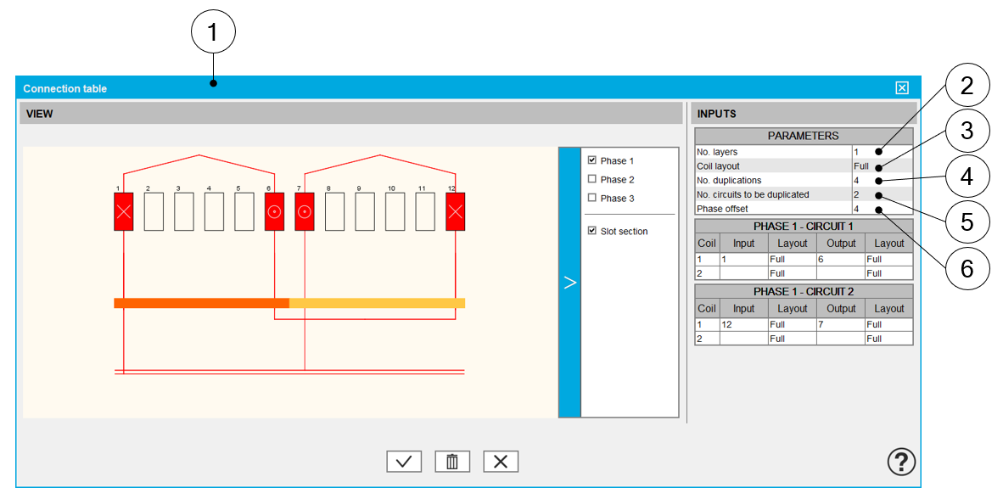
Task: Open the Coil layout value field
Action: pyautogui.click(x=867, y=166)
